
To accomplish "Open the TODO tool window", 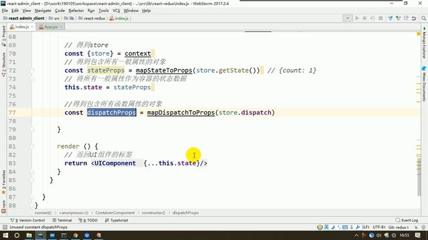I will tap(88, 220).
